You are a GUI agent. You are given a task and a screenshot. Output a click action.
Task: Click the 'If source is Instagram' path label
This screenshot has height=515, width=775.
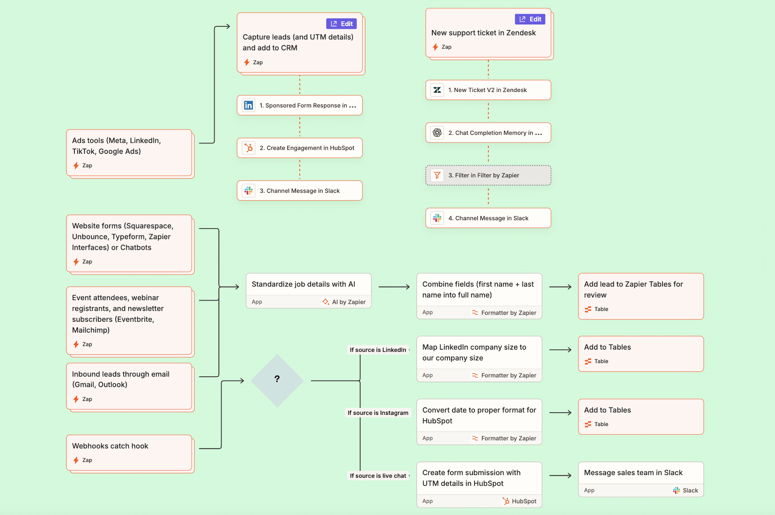pyautogui.click(x=378, y=413)
